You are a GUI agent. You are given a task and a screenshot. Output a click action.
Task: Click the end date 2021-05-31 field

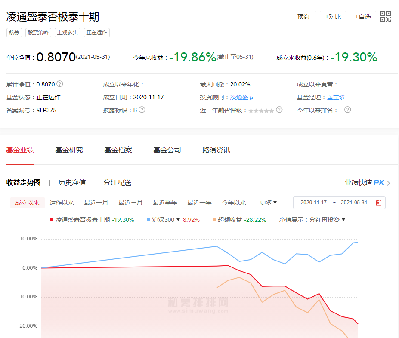[354, 203]
